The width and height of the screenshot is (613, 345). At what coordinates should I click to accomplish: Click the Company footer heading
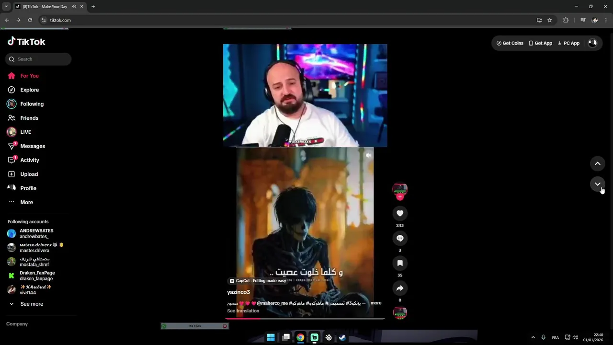pos(17,324)
